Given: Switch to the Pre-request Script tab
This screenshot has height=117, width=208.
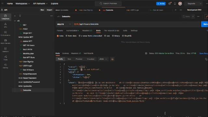Looking at the screenshot, I should 111,31.
